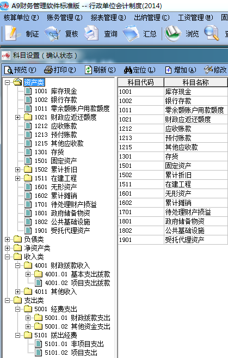Open the 汇总 summary icon
This screenshot has width=228, height=358.
[x=131, y=34]
